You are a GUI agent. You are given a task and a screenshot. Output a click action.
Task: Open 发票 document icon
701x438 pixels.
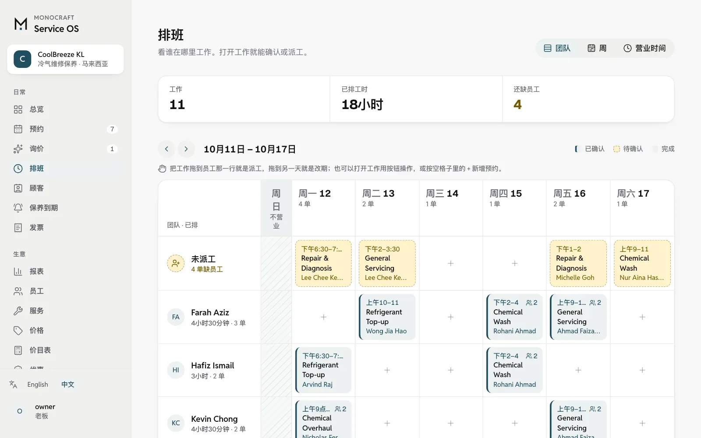[18, 228]
